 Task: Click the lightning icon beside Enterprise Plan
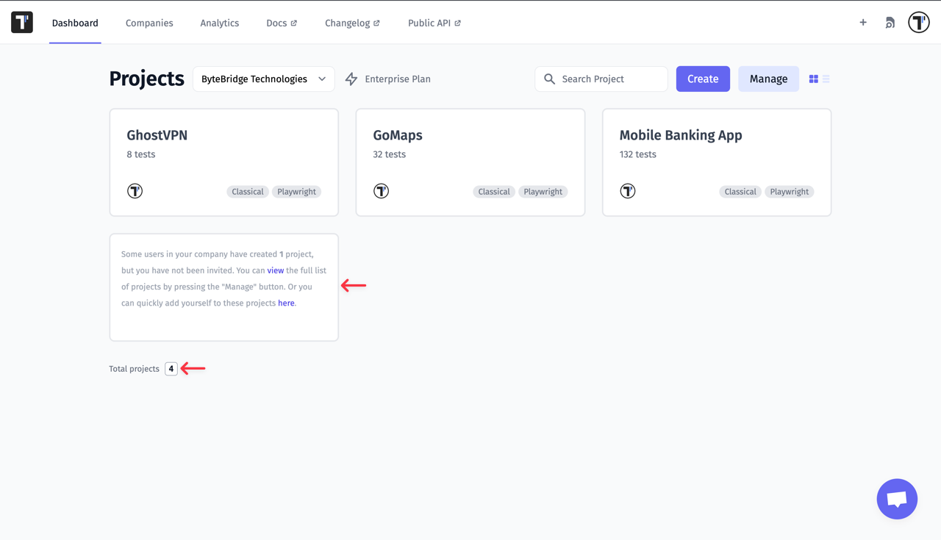351,79
